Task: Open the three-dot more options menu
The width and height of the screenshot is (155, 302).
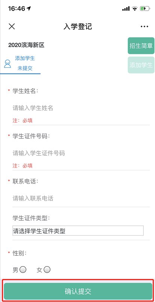Action: click(x=144, y=27)
